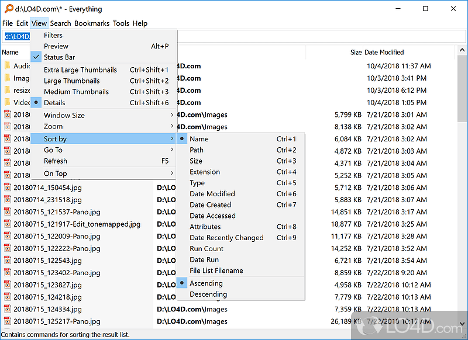This screenshot has width=468, height=340.
Task: Select file 20180715_121917-Edit_tonemapped.jpg
Action: point(77,224)
